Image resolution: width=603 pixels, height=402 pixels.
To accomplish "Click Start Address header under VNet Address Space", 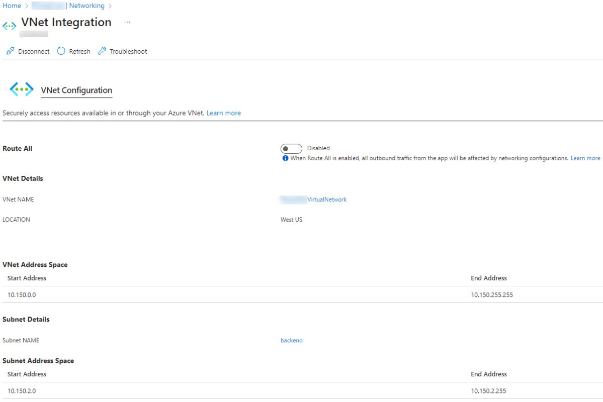I will tap(27, 278).
